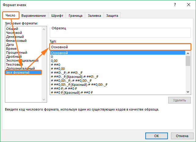
Task: Open the Заливка tab
Action: click(x=94, y=16)
